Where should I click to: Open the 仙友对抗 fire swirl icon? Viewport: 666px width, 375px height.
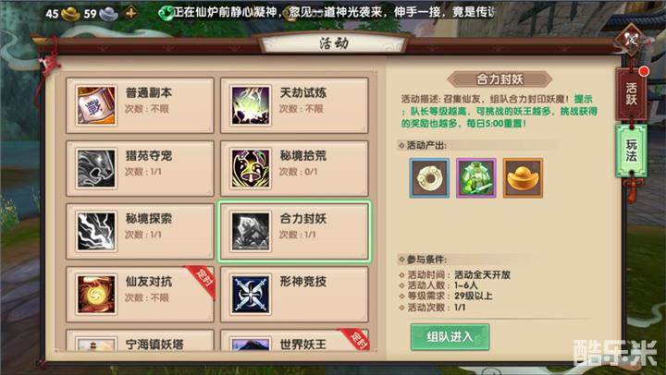coord(96,294)
